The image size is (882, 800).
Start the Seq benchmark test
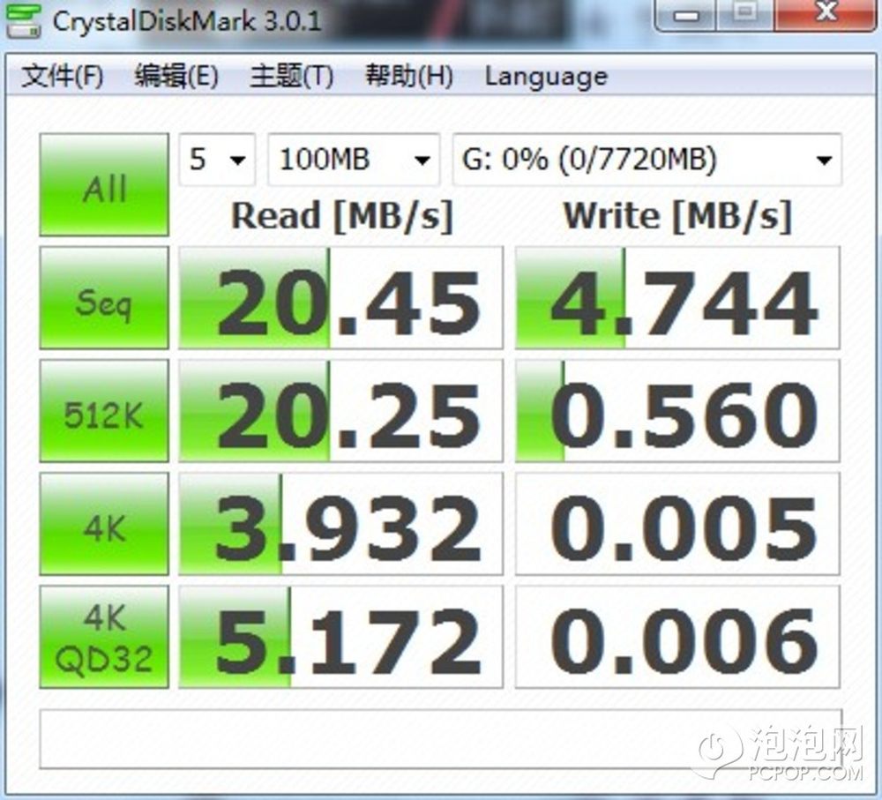point(104,297)
